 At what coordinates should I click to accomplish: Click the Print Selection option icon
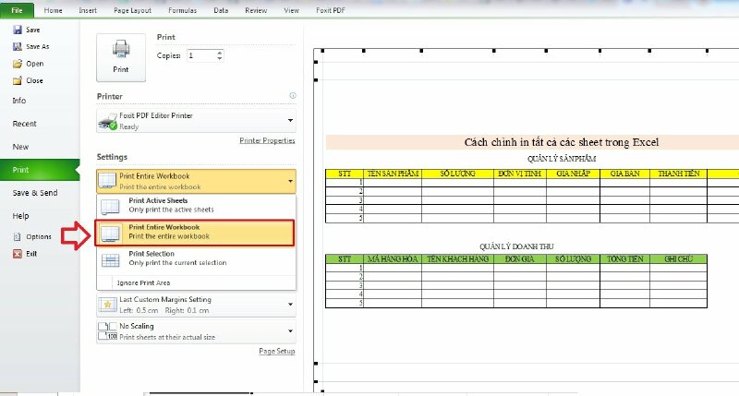tap(110, 260)
